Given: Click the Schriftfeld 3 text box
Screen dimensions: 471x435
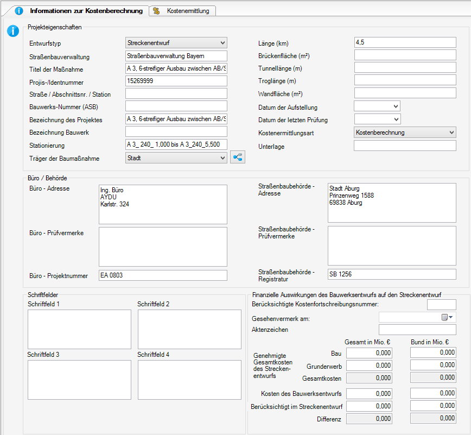Looking at the screenshot, I should click(79, 380).
